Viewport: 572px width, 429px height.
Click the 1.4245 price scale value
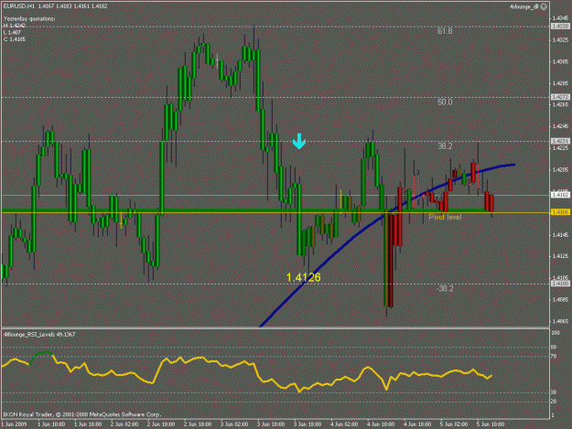click(561, 126)
